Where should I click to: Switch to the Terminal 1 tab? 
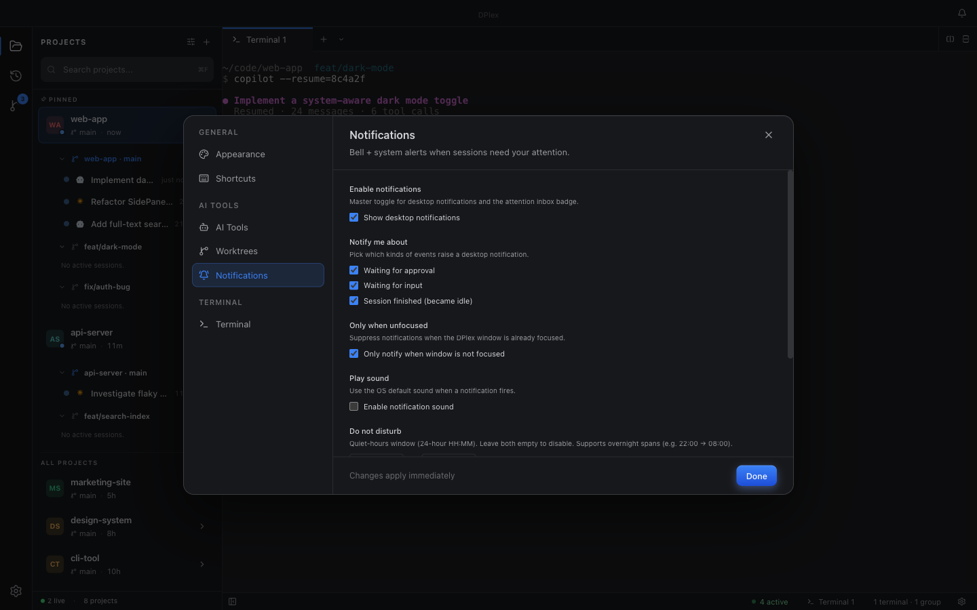point(267,39)
